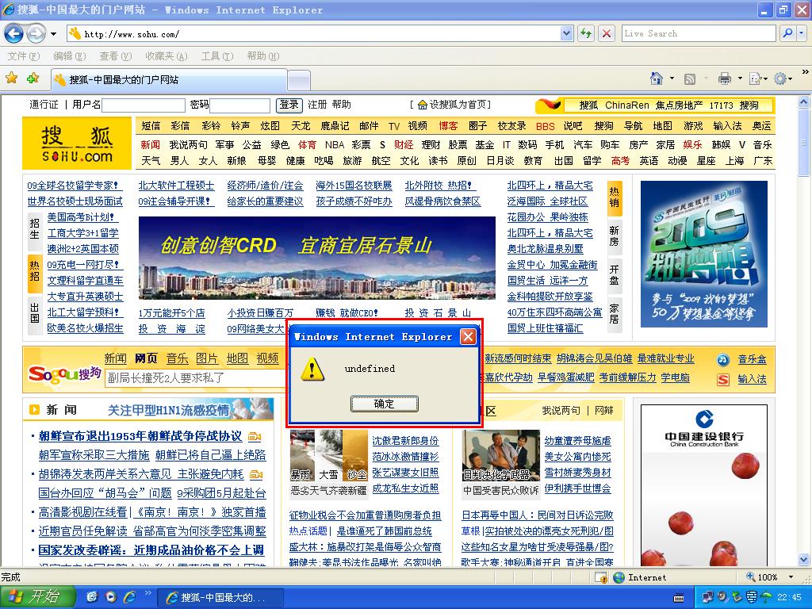This screenshot has height=609, width=812.
Task: Open the Page menu toolbar icon
Action: [x=758, y=79]
